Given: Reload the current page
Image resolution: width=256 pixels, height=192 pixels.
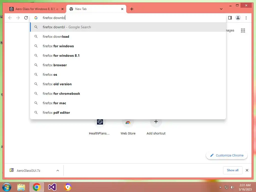Looking at the screenshot, I should 26,18.
